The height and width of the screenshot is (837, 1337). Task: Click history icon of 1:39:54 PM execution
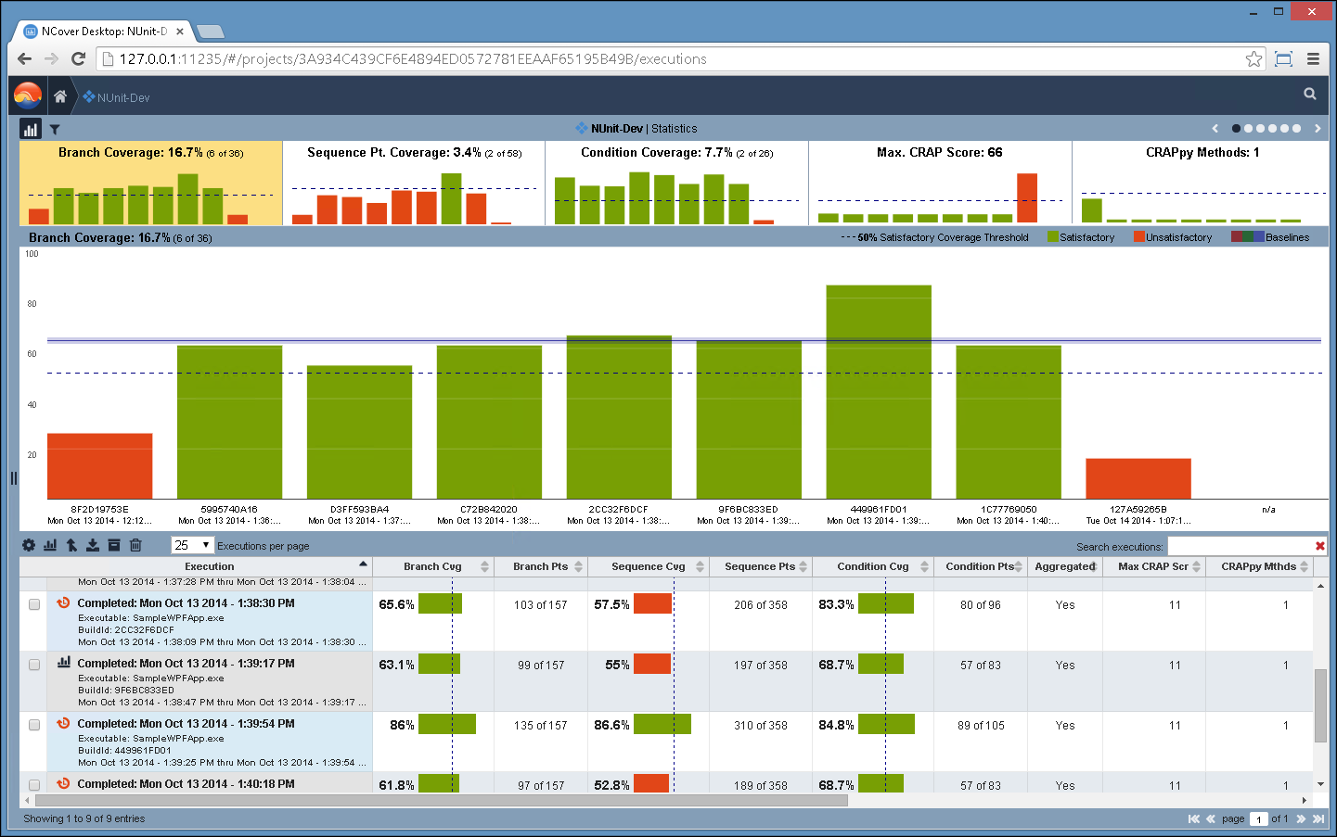(64, 723)
